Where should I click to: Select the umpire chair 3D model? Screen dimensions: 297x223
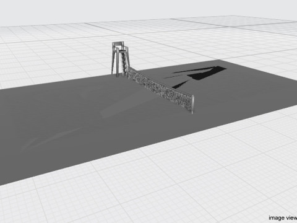pyautogui.click(x=120, y=59)
